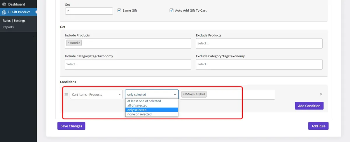The image size is (350, 142).
Task: Open the Exclude Products select field
Action: coord(259,43)
